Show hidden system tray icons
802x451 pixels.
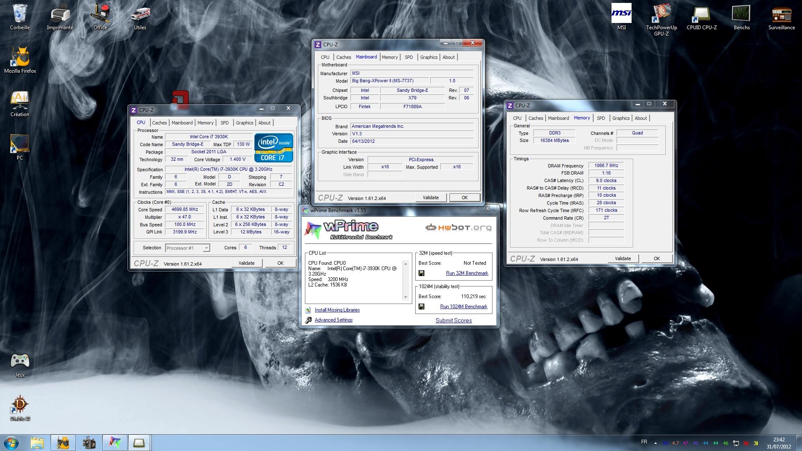click(x=655, y=443)
